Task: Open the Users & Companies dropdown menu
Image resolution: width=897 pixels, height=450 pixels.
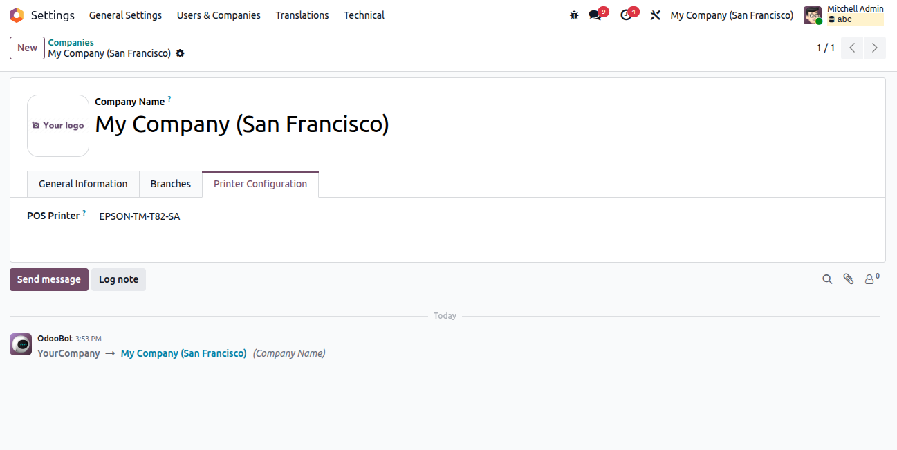Action: [219, 15]
